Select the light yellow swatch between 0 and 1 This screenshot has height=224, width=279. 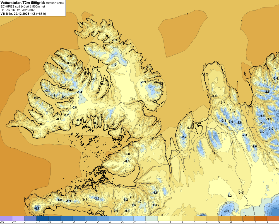pyautogui.click(x=164, y=218)
